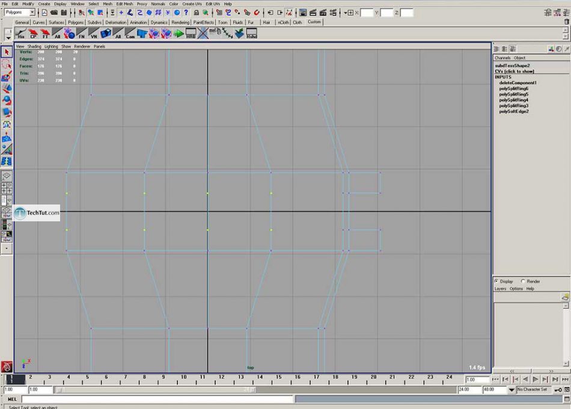Viewport: 571px width, 409px height.
Task: Click the His shelf button
Action: (x=21, y=34)
